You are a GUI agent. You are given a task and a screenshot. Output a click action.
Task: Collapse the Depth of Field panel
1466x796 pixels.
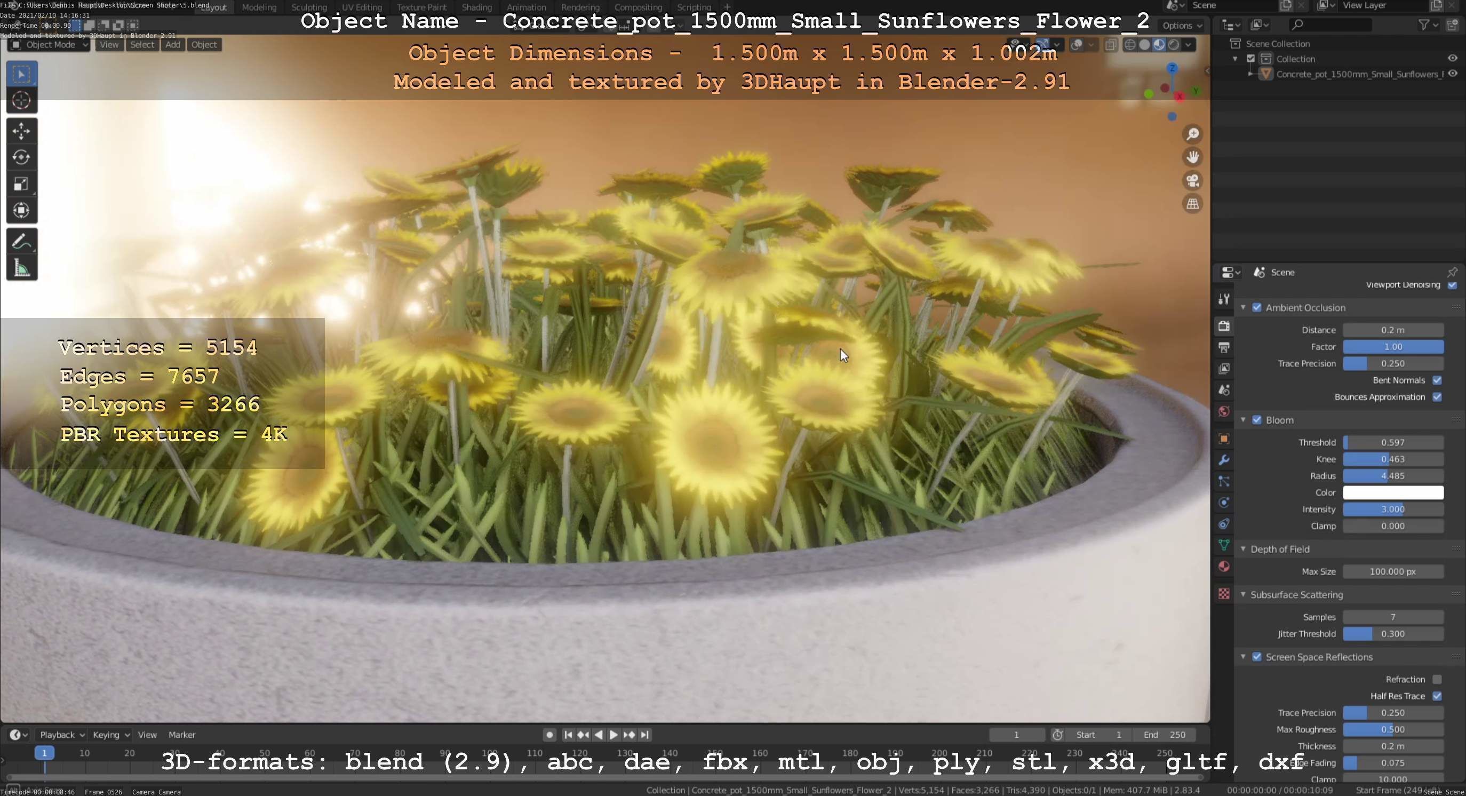1244,549
